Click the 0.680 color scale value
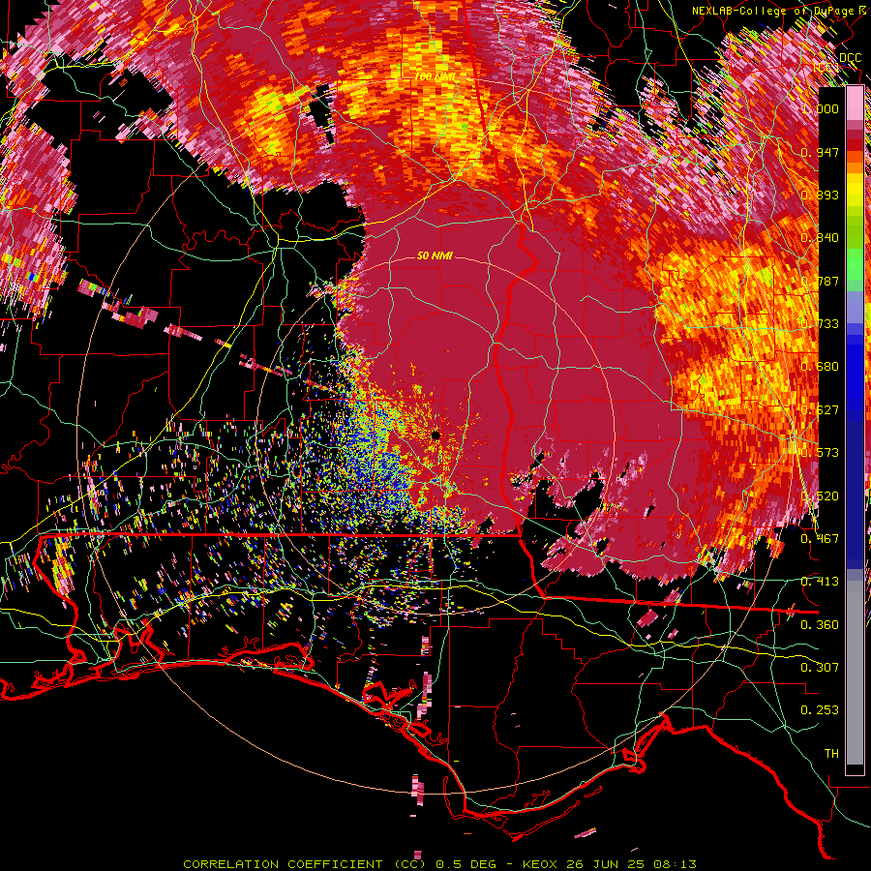Viewport: 871px width, 871px height. coord(820,367)
